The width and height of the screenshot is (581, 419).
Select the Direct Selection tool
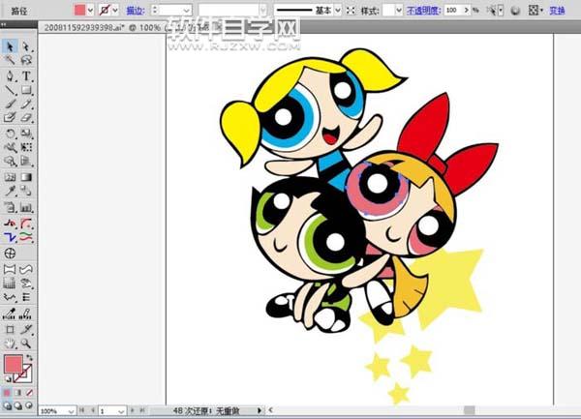26,46
